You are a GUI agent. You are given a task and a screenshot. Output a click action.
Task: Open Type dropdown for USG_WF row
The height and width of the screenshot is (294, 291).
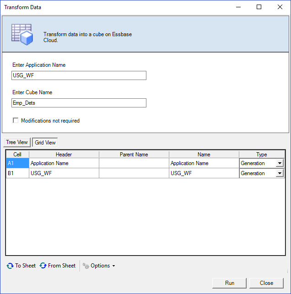tap(279, 173)
